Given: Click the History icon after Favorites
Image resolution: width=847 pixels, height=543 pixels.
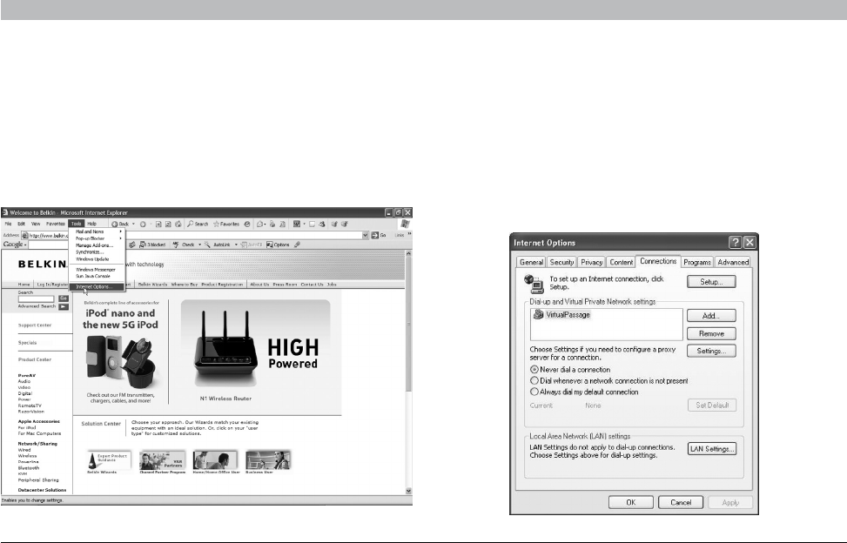Looking at the screenshot, I should coord(247,224).
